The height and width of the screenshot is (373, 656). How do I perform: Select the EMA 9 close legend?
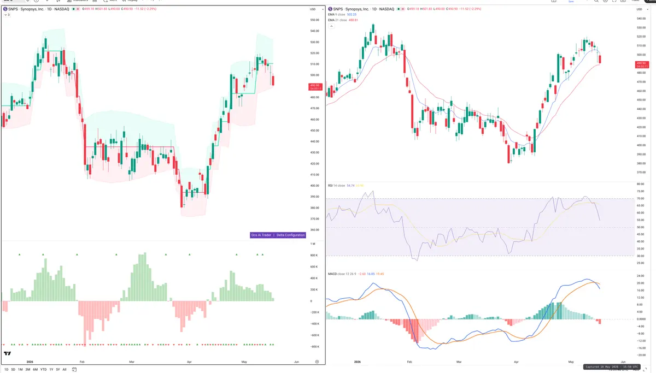337,14
